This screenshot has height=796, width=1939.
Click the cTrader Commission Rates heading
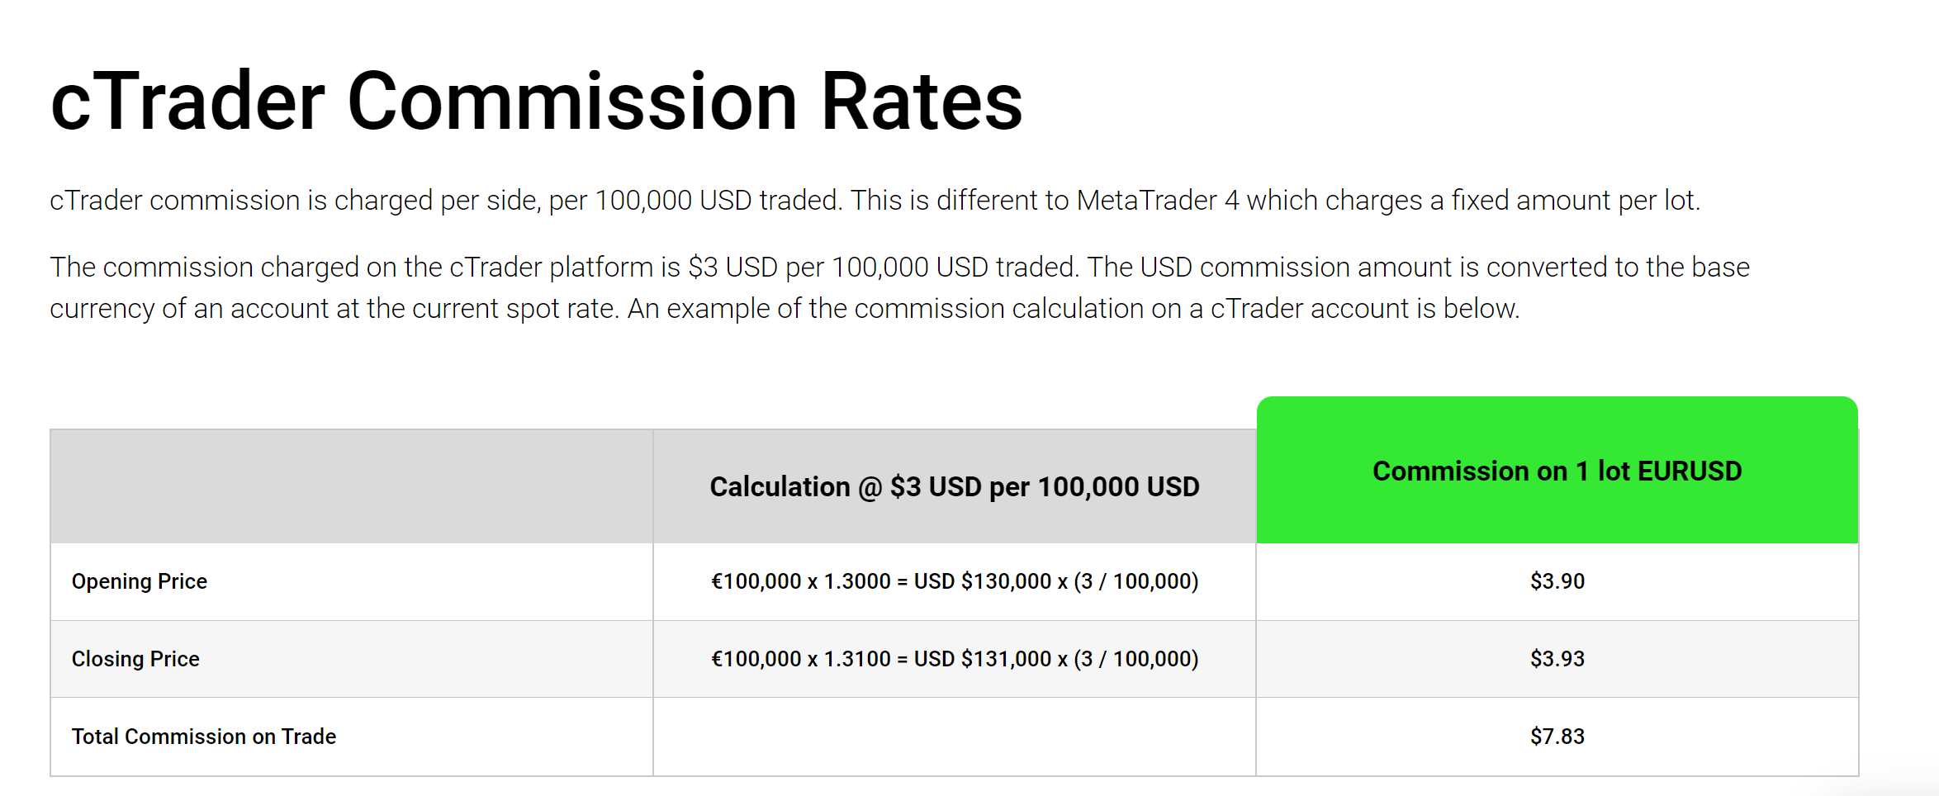[x=537, y=101]
